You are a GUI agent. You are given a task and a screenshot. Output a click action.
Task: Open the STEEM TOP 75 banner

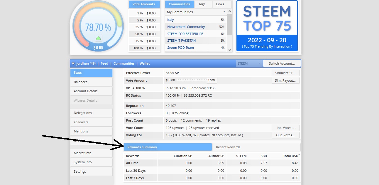(x=267, y=26)
